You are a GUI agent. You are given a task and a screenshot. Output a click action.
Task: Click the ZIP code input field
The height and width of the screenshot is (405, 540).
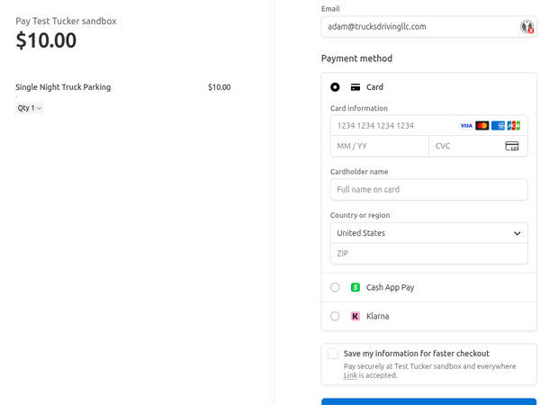428,254
